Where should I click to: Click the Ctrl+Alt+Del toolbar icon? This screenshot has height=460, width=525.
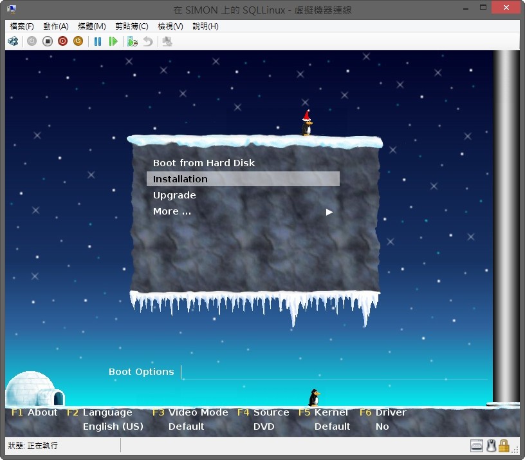click(13, 42)
